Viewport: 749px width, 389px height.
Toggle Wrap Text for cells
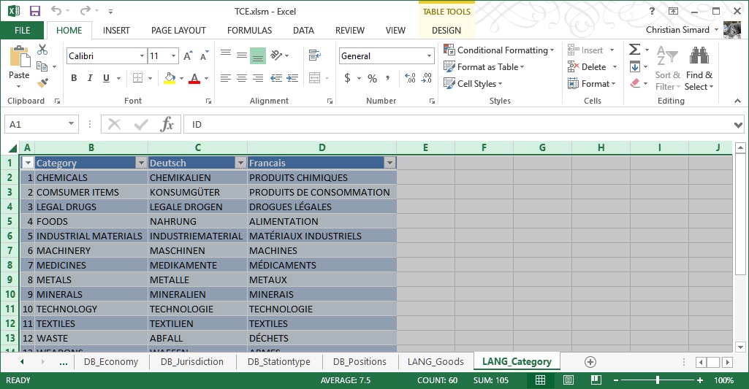point(314,55)
